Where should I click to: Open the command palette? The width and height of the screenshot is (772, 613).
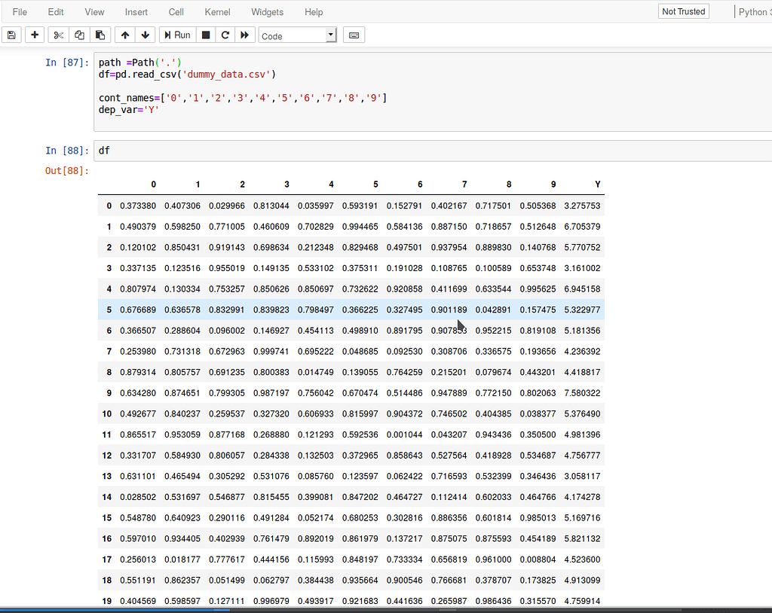[354, 35]
